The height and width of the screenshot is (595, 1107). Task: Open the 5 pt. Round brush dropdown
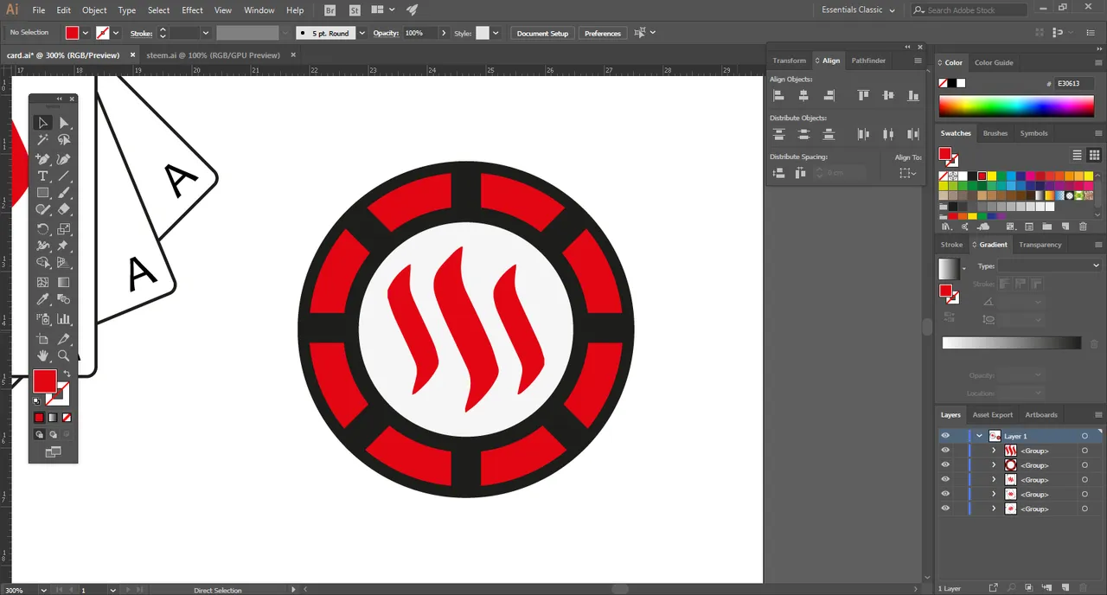362,33
